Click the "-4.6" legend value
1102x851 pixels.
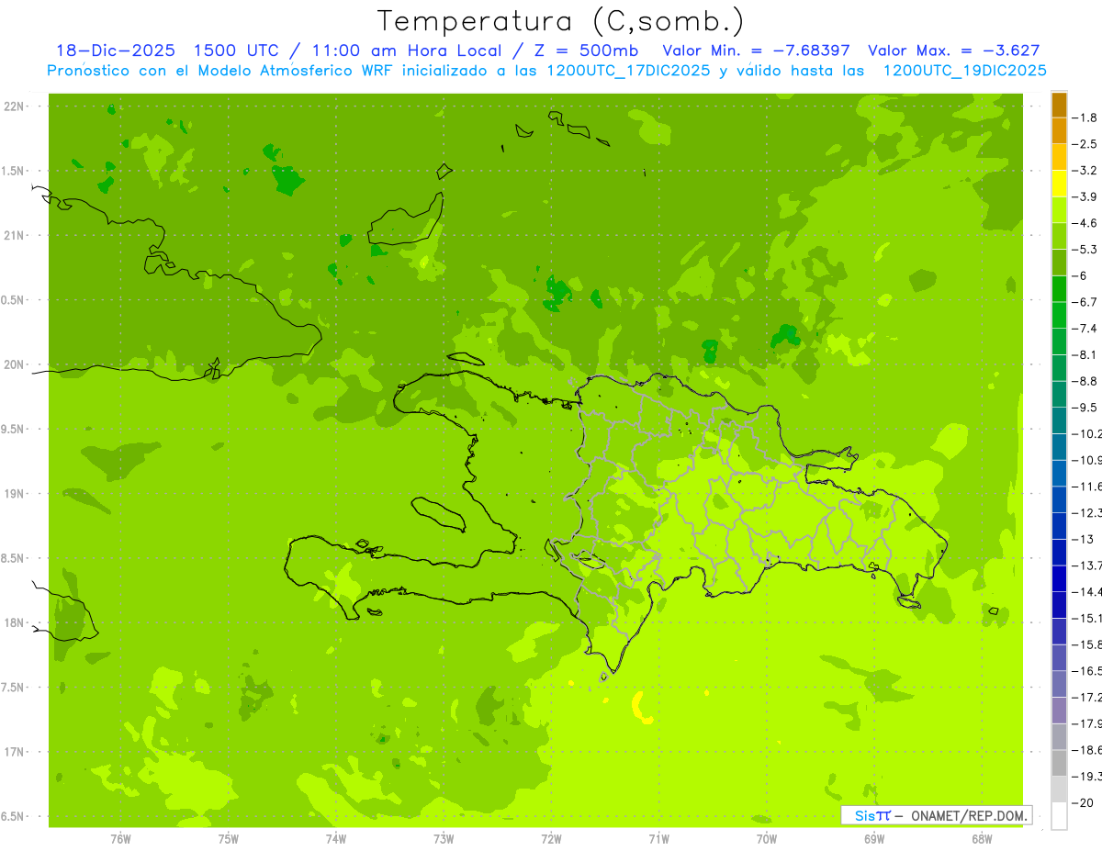tap(1085, 223)
